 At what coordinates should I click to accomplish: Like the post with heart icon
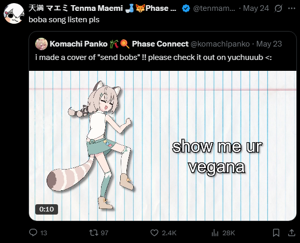[x=154, y=233]
